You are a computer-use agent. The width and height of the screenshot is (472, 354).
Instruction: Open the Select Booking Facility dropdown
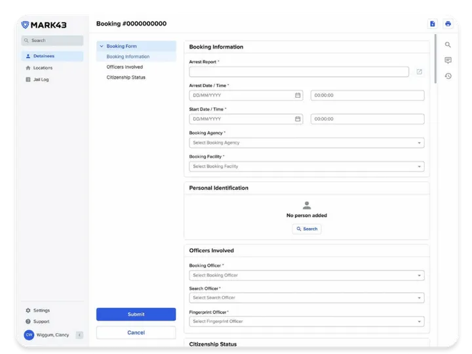click(307, 166)
